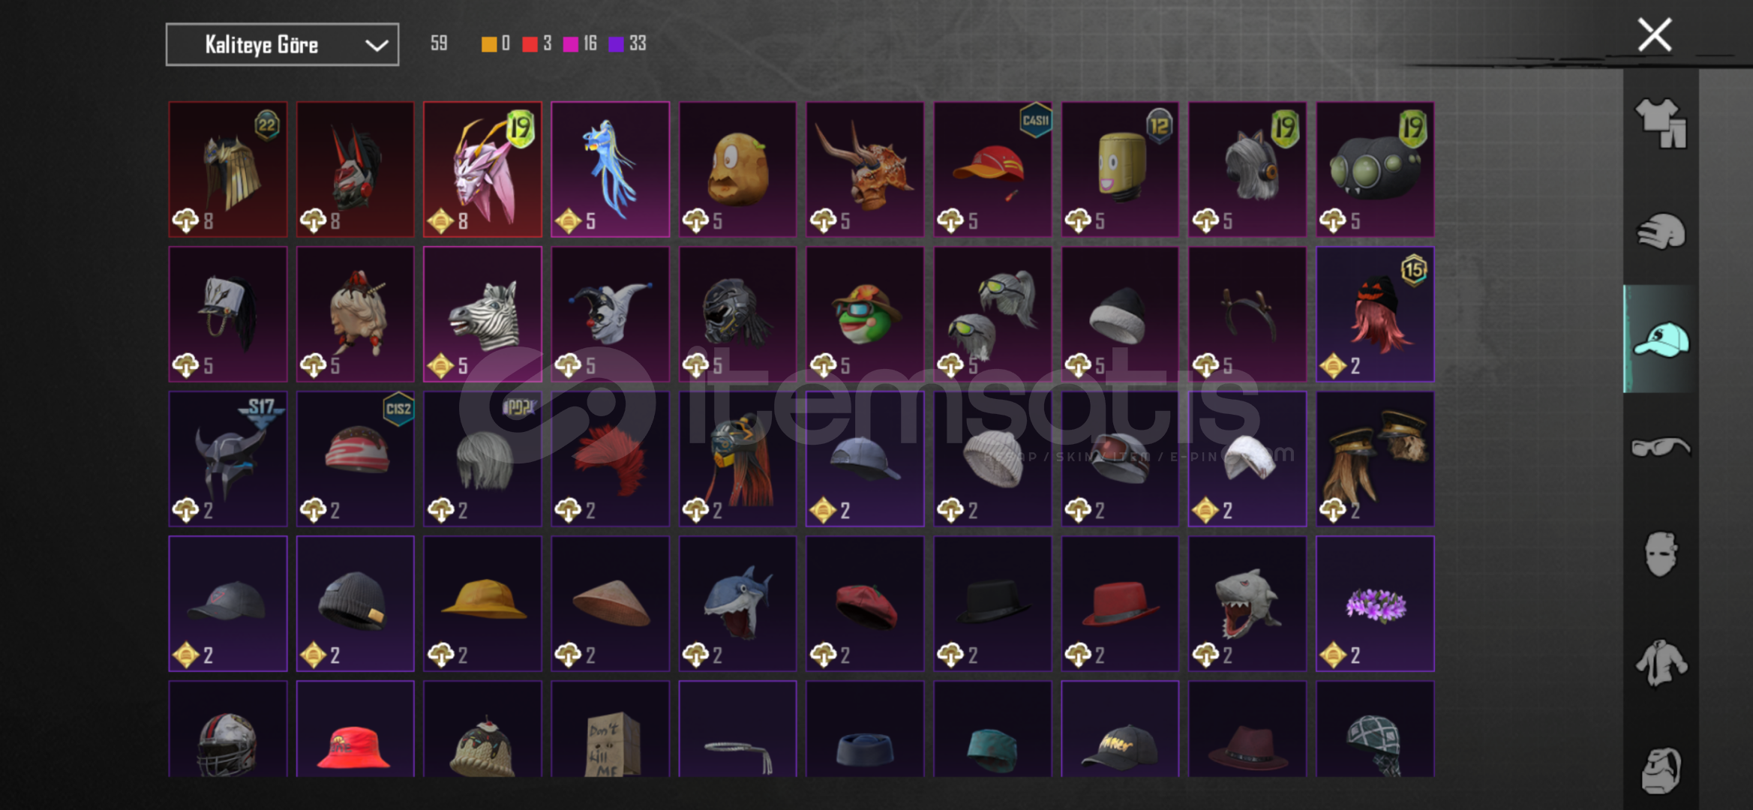Pick the purple flower crown item
The height and width of the screenshot is (810, 1753).
point(1375,604)
